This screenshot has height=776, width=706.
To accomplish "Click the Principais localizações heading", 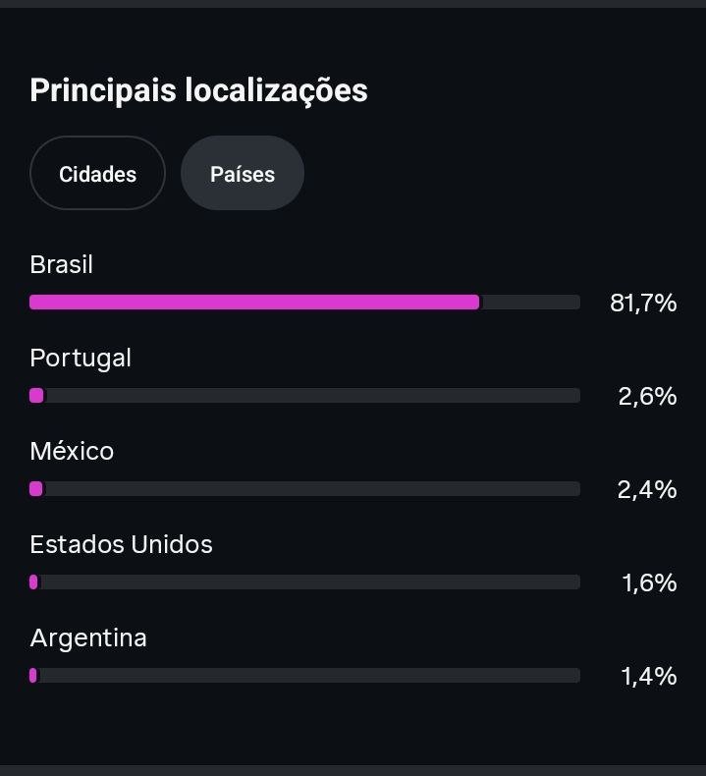I will pyautogui.click(x=198, y=90).
